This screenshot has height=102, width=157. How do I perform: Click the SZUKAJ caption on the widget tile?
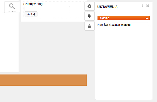click(x=12, y=11)
